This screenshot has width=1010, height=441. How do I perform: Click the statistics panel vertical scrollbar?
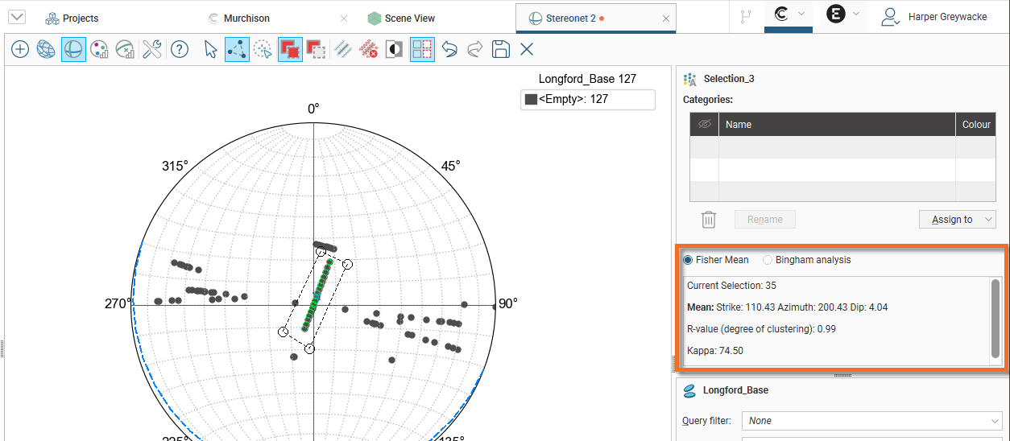pyautogui.click(x=996, y=319)
